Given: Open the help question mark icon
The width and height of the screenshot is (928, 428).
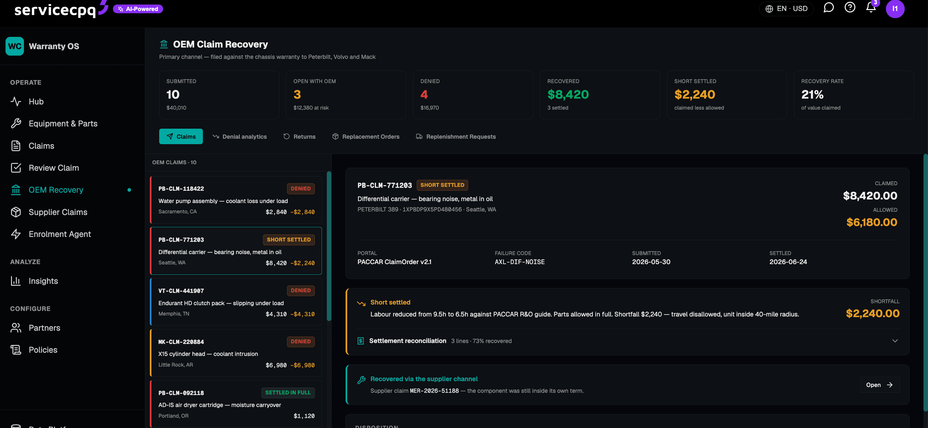Looking at the screenshot, I should [x=850, y=7].
